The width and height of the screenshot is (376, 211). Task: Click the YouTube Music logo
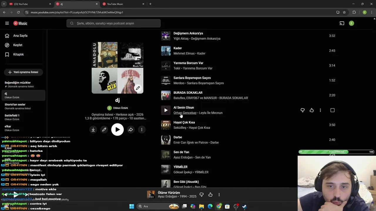click(20, 23)
